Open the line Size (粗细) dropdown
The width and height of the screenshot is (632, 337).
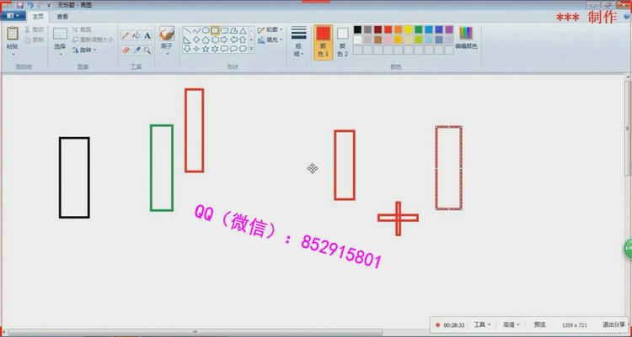click(298, 40)
